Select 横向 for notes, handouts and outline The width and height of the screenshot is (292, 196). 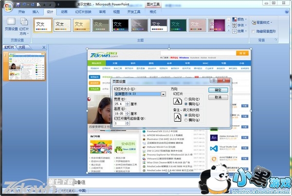point(187,120)
